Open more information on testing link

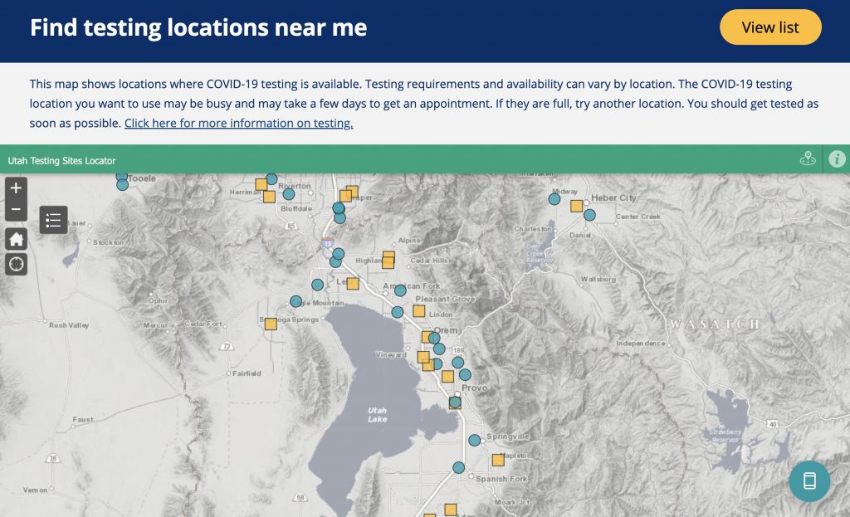[x=238, y=123]
